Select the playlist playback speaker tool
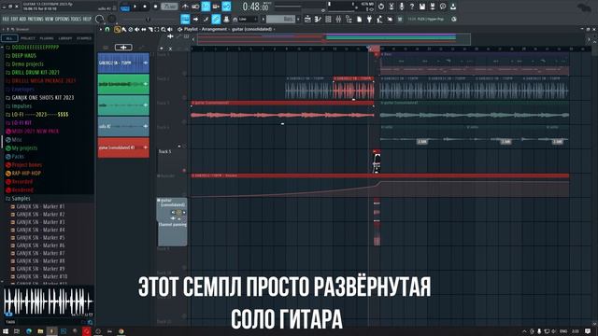598x336 pixels. click(x=170, y=29)
